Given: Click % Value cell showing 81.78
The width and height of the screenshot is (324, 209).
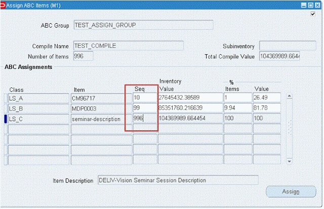Looking at the screenshot, I should pos(267,108).
